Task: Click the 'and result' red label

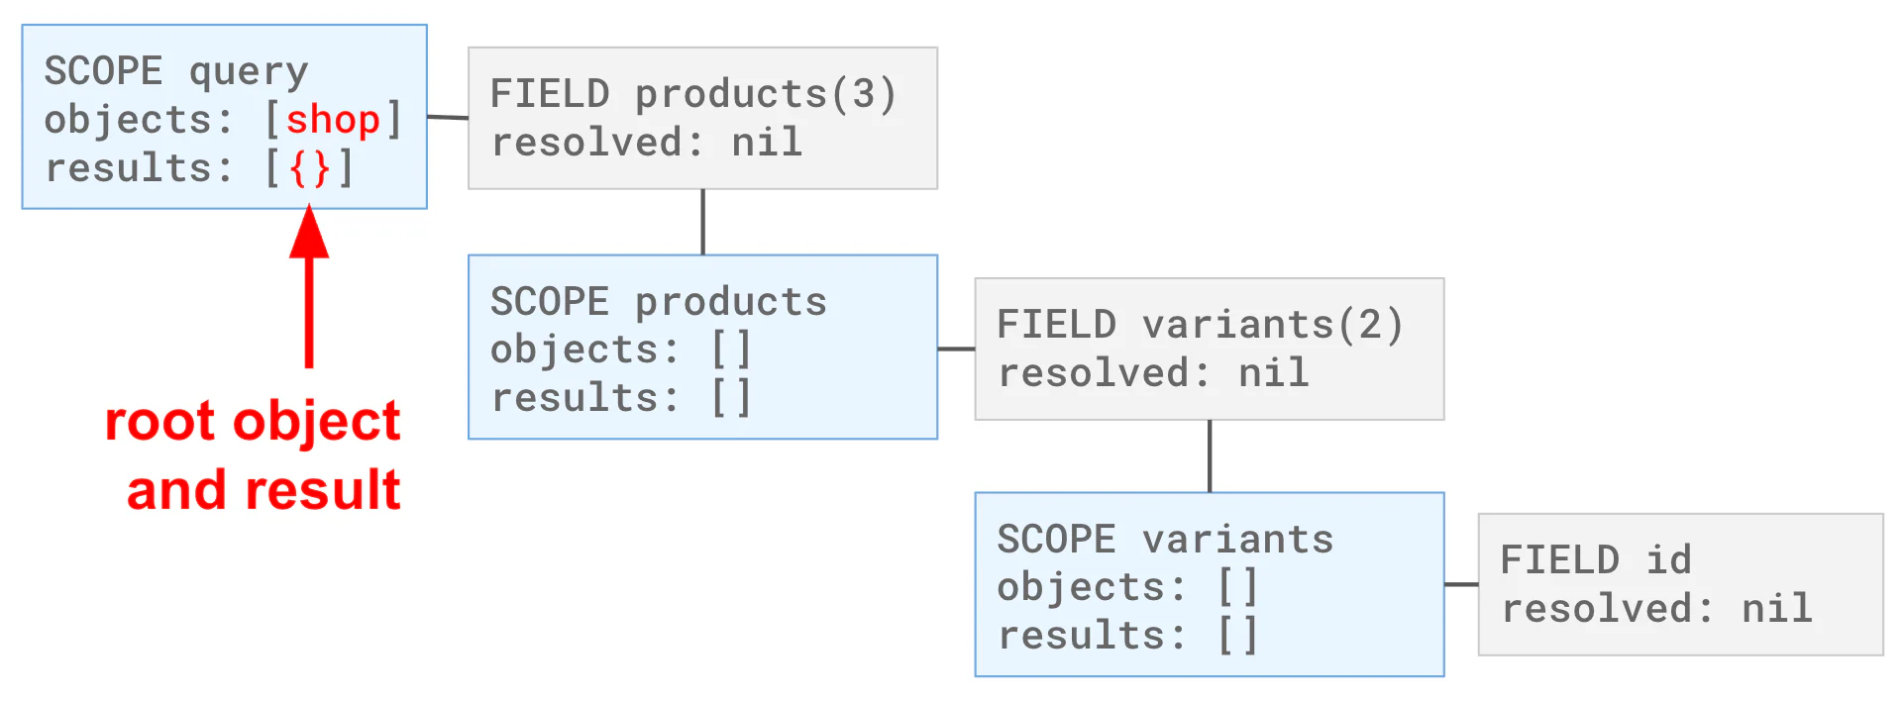Action: pyautogui.click(x=264, y=490)
